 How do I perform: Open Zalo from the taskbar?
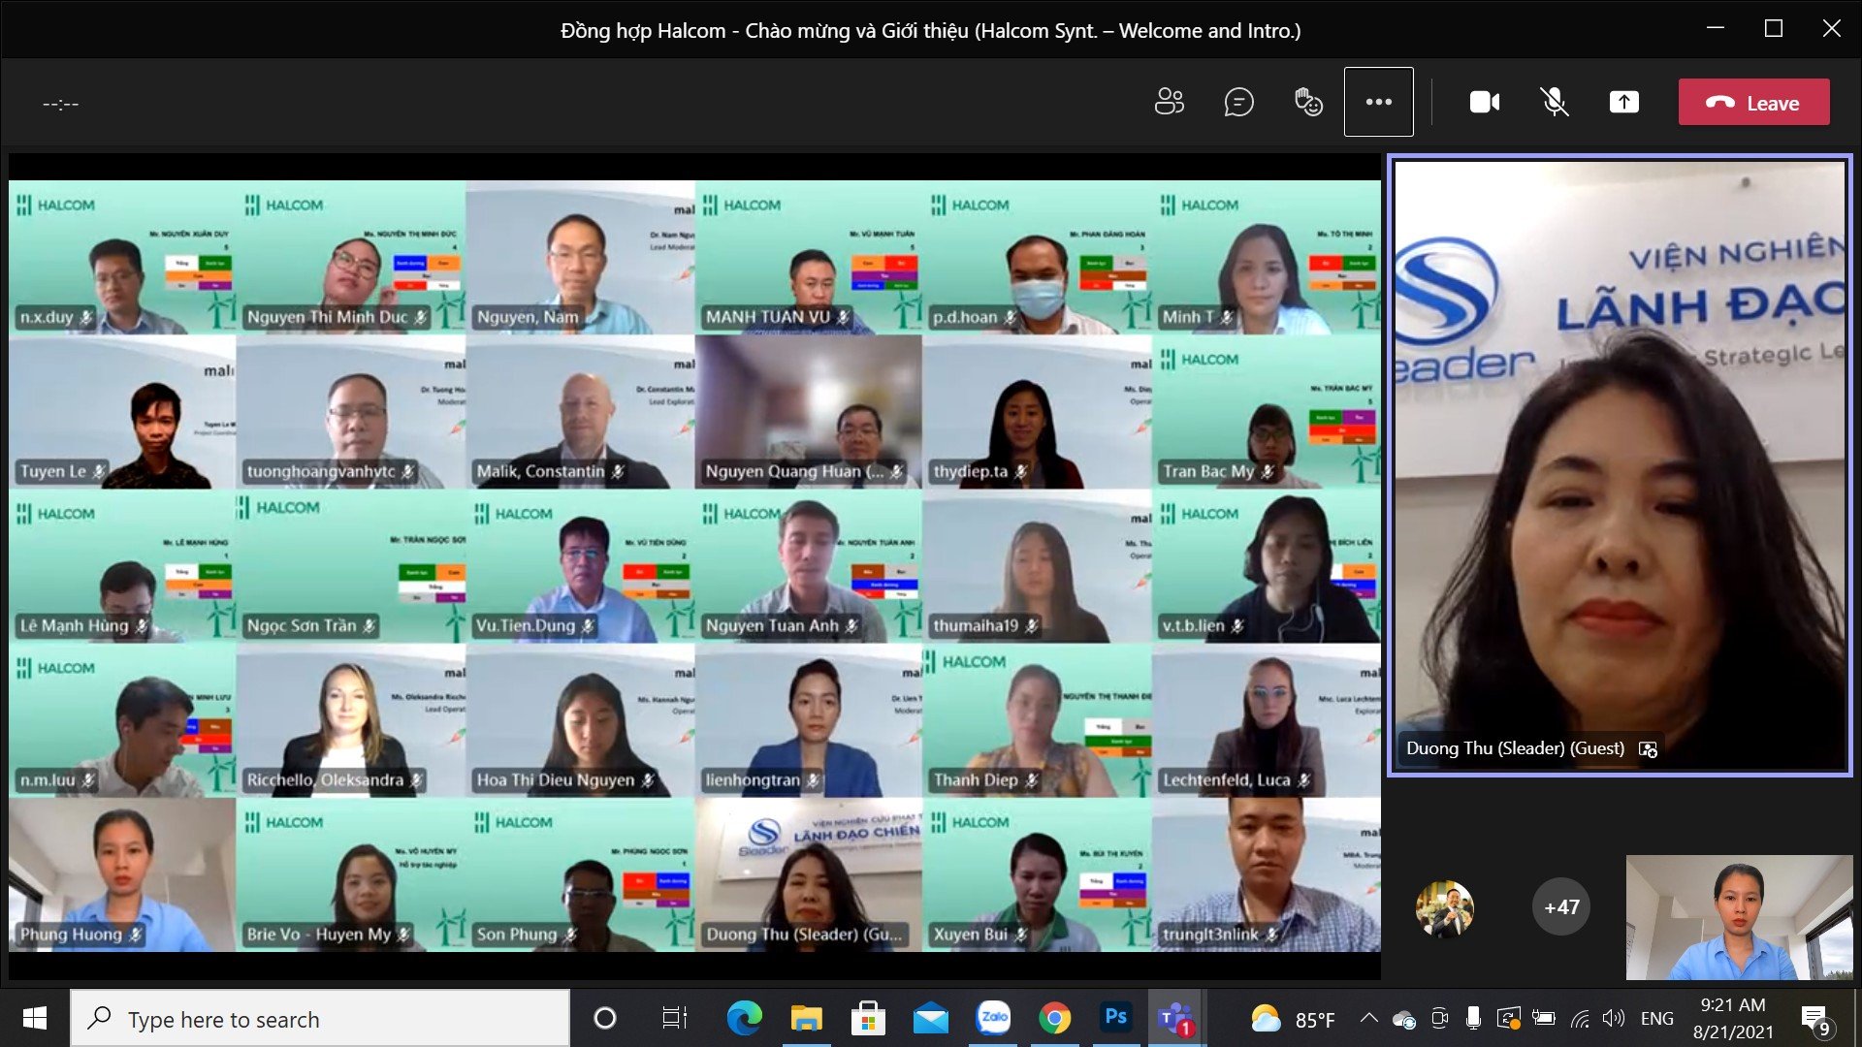pyautogui.click(x=993, y=1019)
